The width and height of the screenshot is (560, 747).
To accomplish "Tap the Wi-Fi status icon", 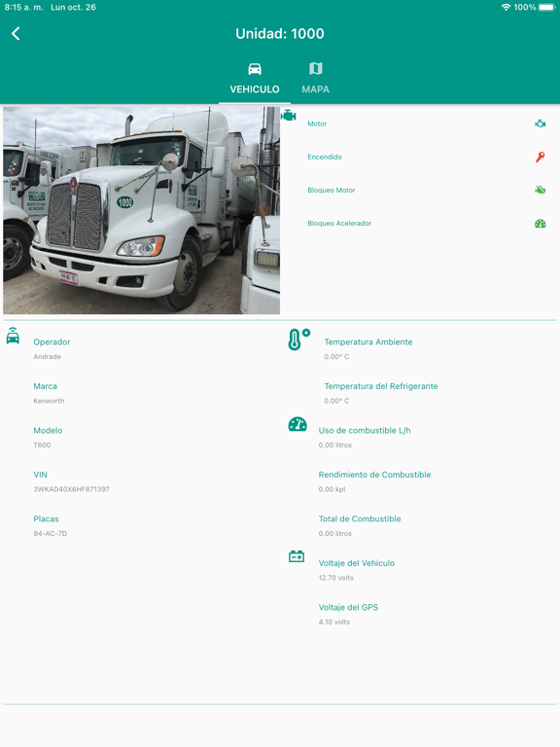I will [507, 7].
